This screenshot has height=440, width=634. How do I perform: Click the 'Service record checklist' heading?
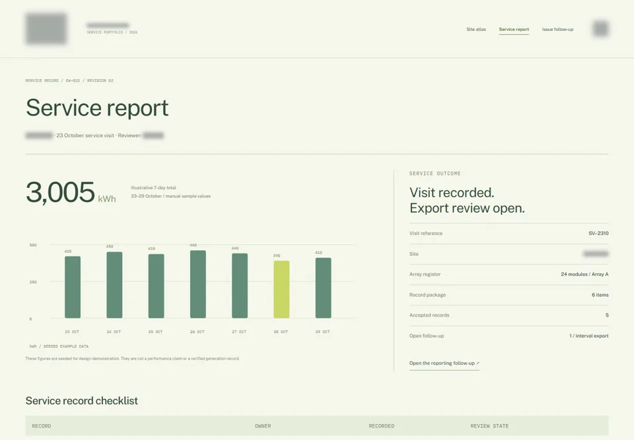tap(82, 401)
